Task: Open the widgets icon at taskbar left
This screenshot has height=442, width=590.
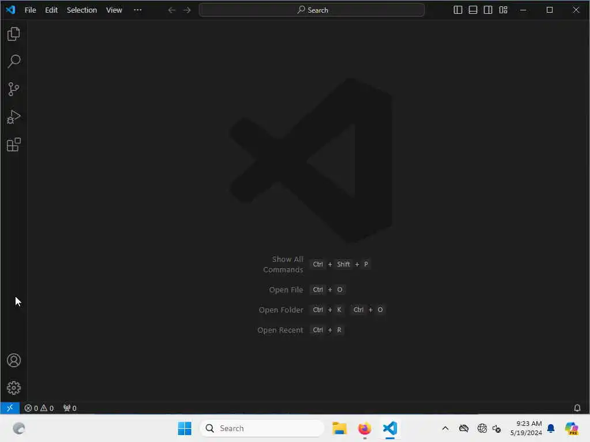Action: coord(19,428)
